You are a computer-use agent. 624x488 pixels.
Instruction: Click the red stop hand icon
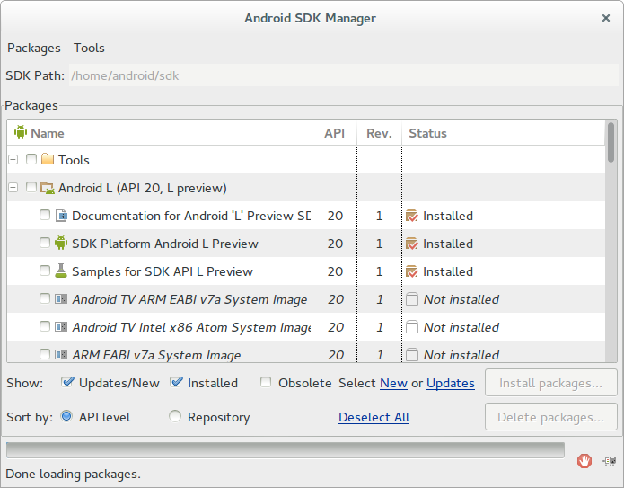click(x=584, y=461)
